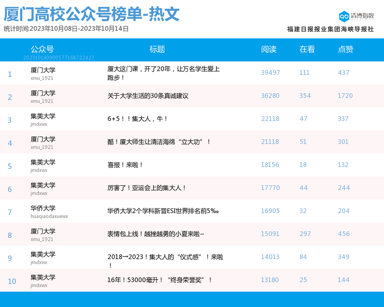Click the 标题 column header
384x307 pixels.
[157, 49]
